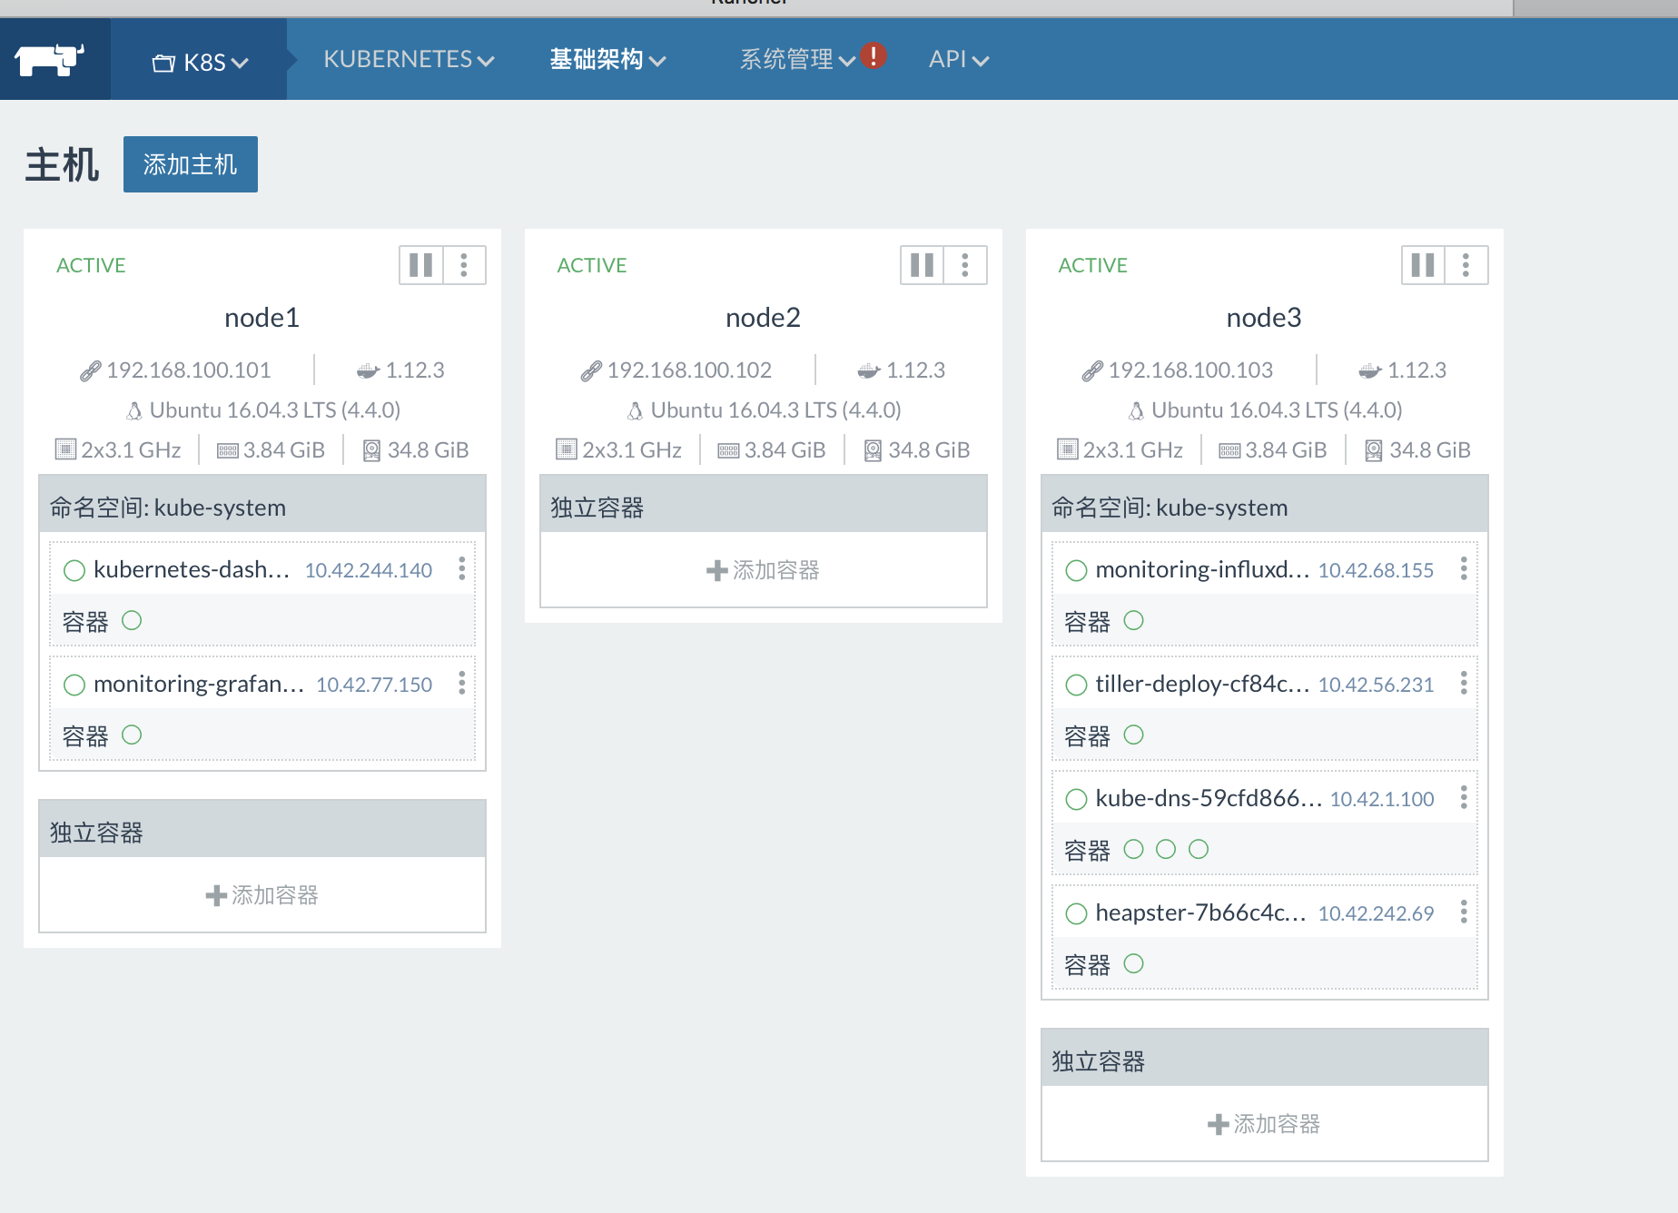Click the status circle of monitoring-grafan pod
This screenshot has width=1678, height=1213.
tap(74, 685)
